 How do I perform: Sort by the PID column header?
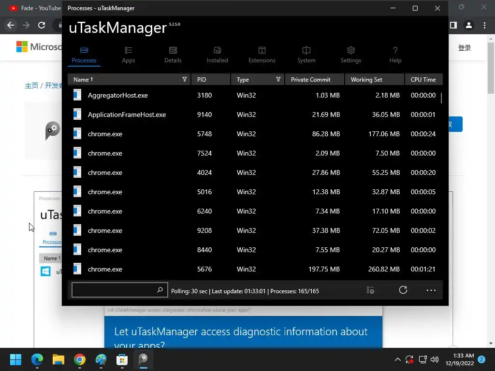tap(211, 80)
